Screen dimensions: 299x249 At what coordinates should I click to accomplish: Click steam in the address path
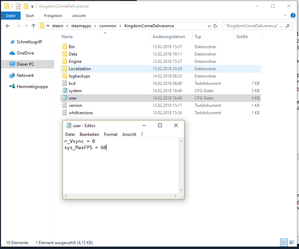pos(57,26)
